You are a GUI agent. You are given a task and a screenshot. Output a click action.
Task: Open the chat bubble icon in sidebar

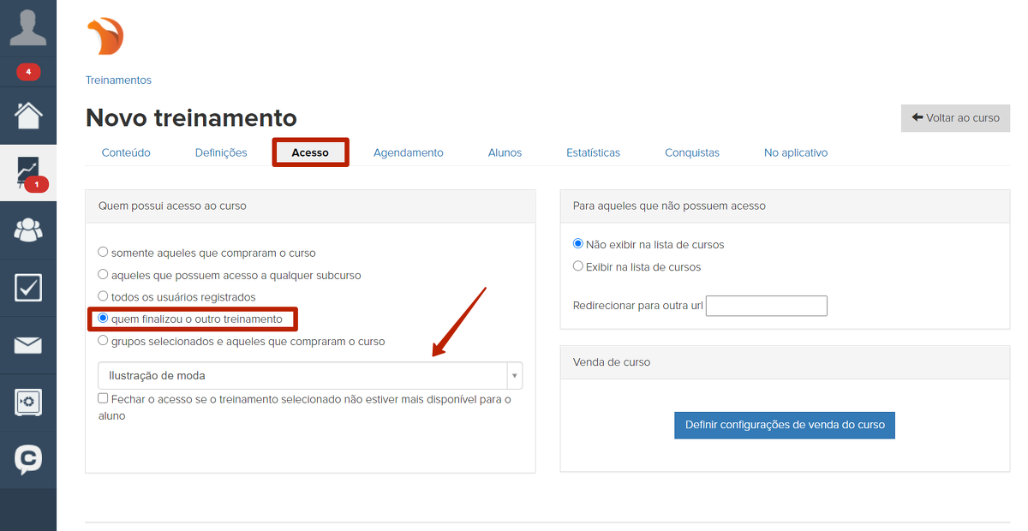point(28,460)
